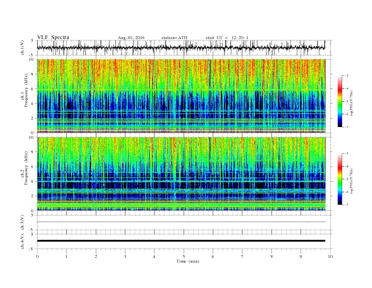
Task: Click the "2" tick on the time axis
Action: click(x=96, y=256)
